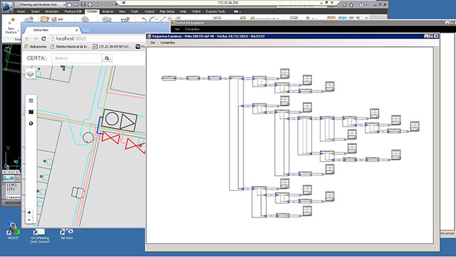Click the globe icon in map sidebar
The width and height of the screenshot is (456, 257).
[x=31, y=123]
